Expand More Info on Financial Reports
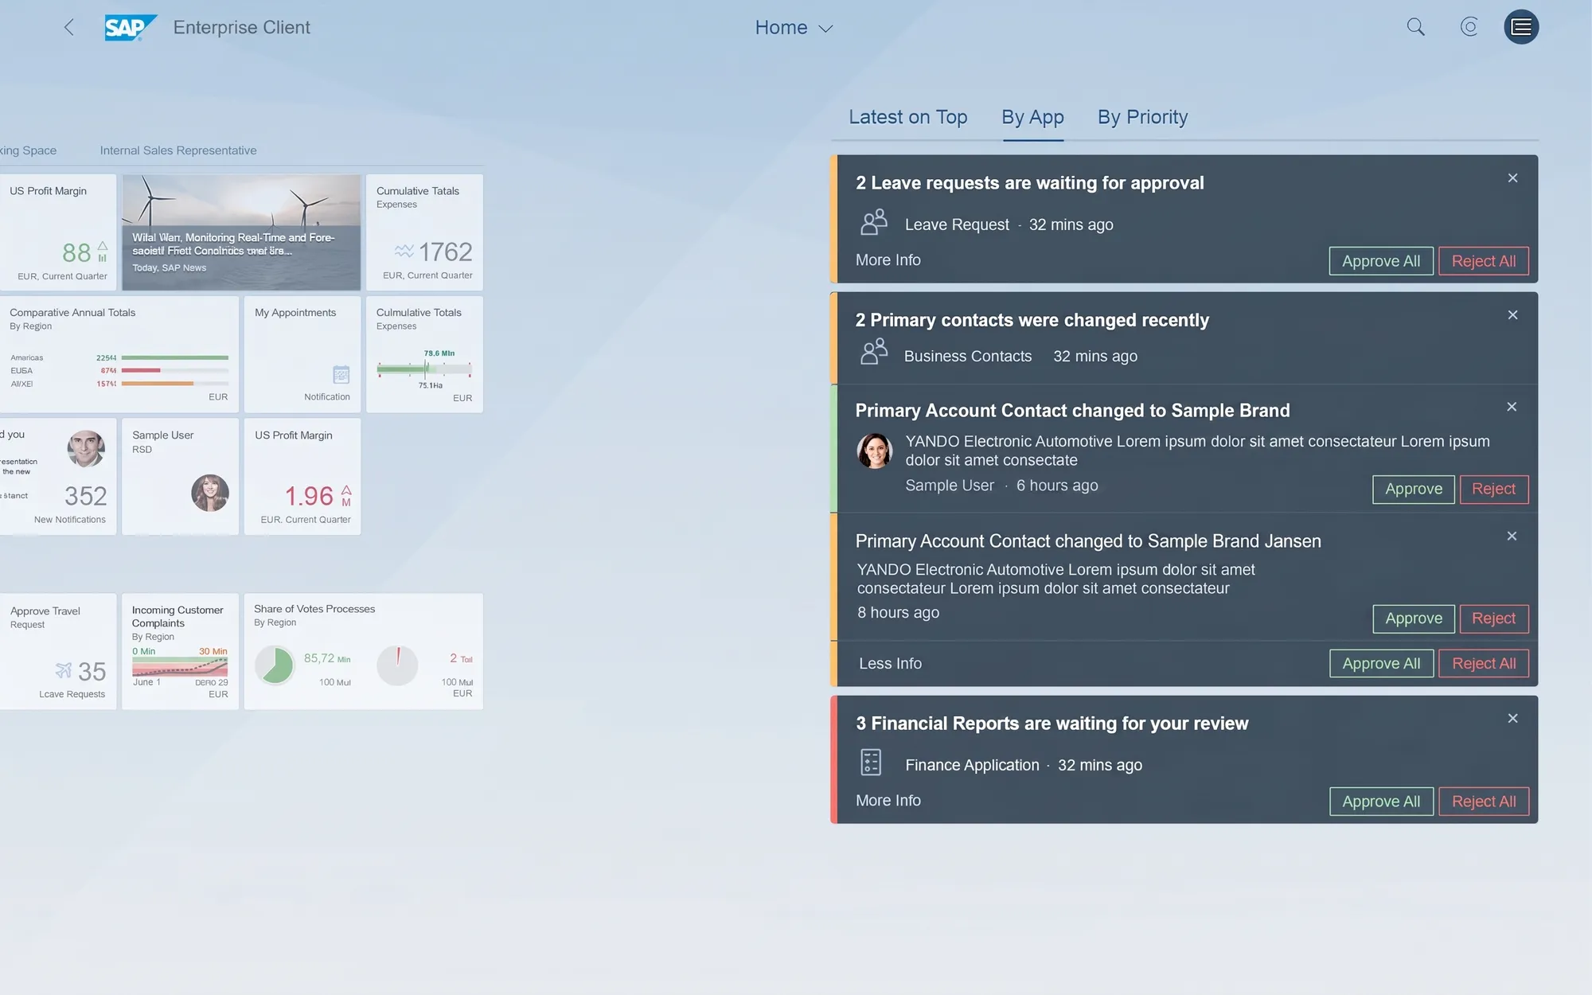Image resolution: width=1592 pixels, height=995 pixels. (888, 801)
